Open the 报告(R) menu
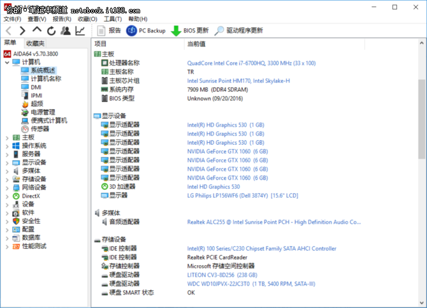 62,18
